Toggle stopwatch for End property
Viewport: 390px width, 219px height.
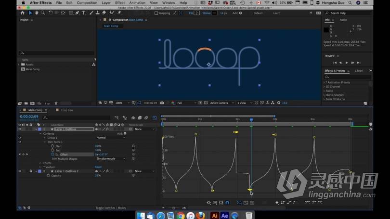[x=52, y=150]
